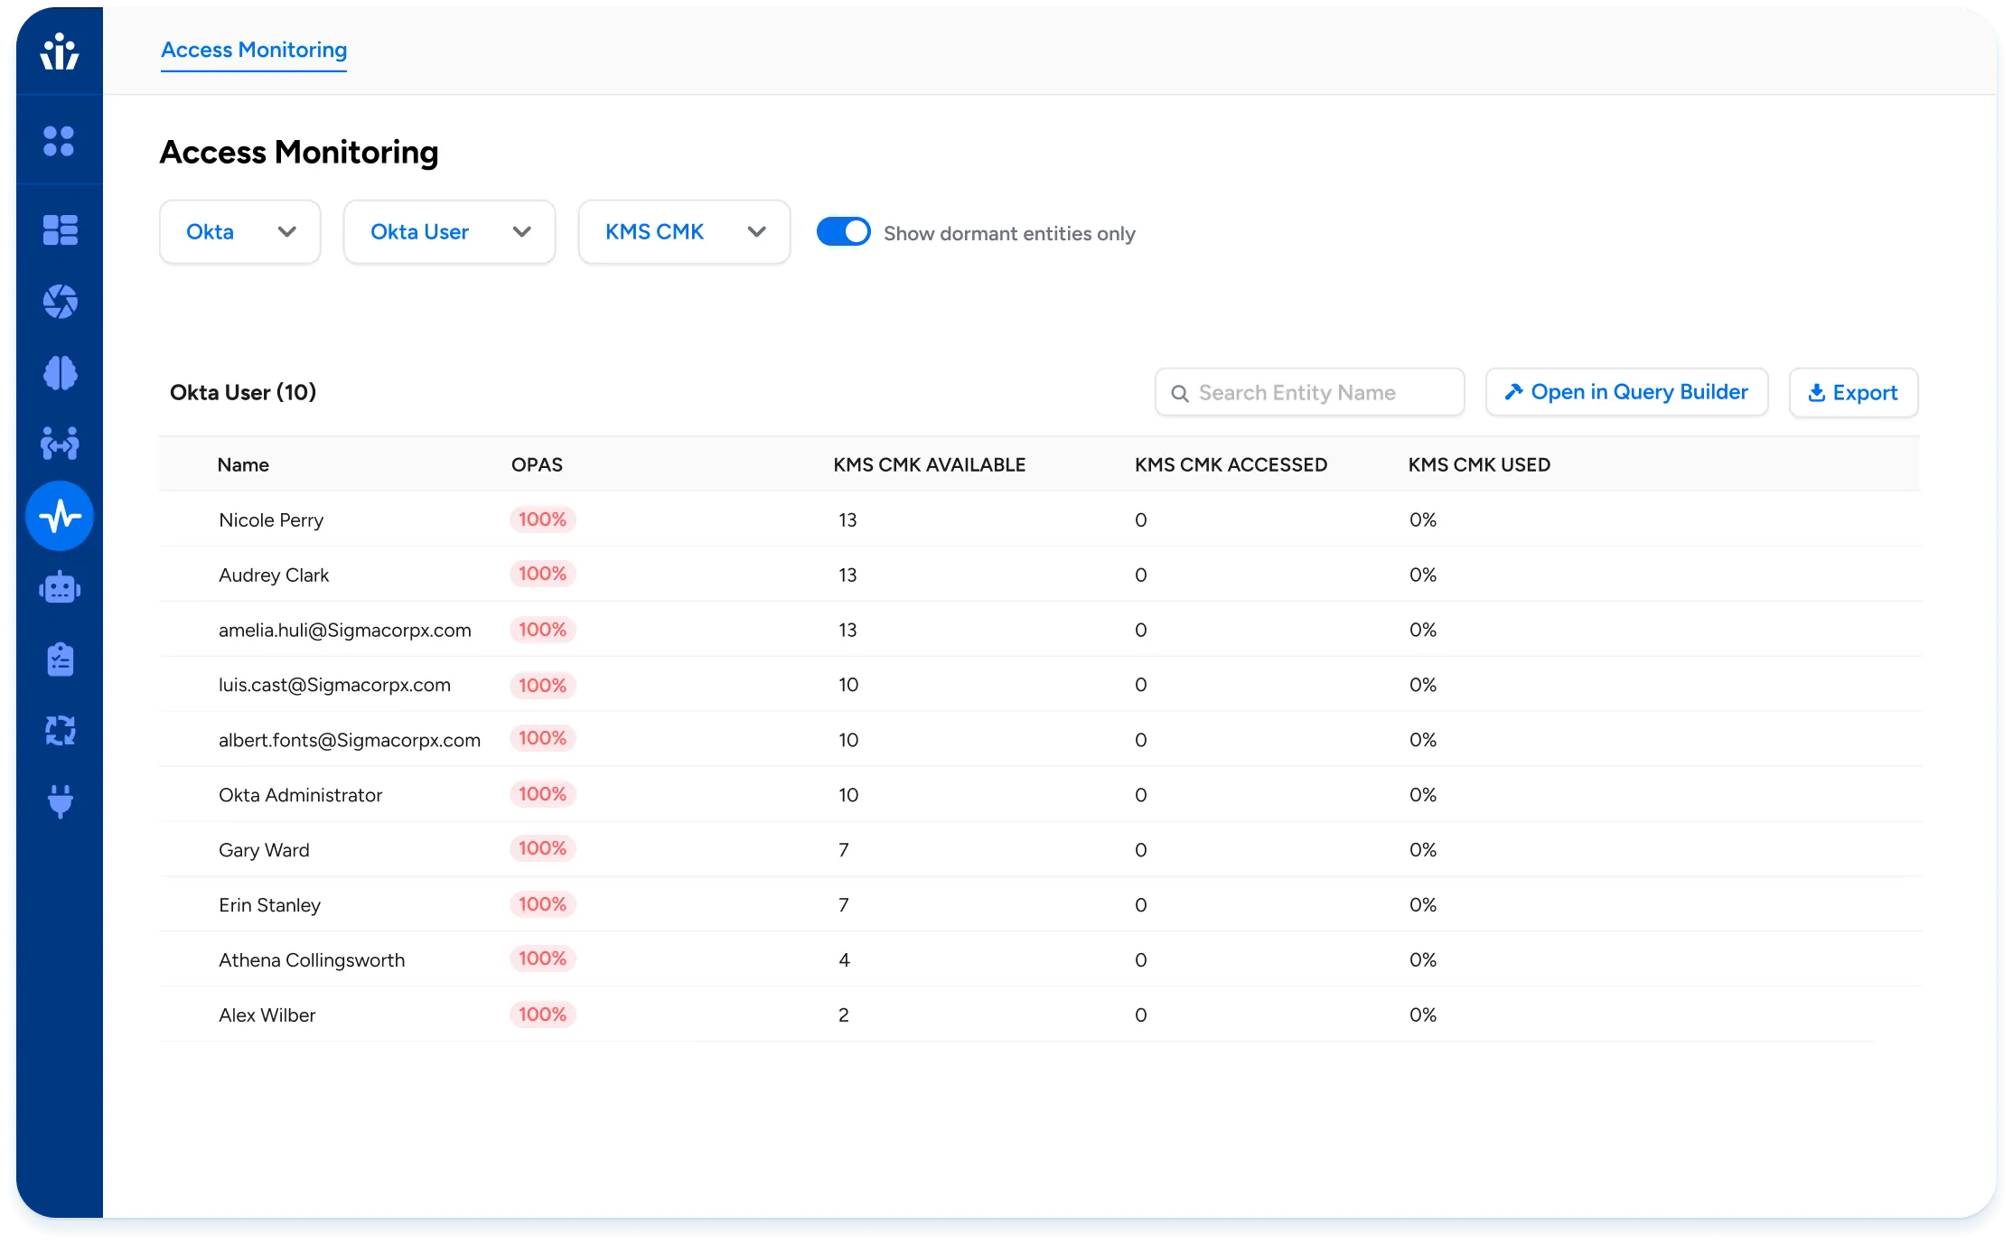Expand the Okta source dropdown
This screenshot has height=1244, width=2013.
click(239, 232)
